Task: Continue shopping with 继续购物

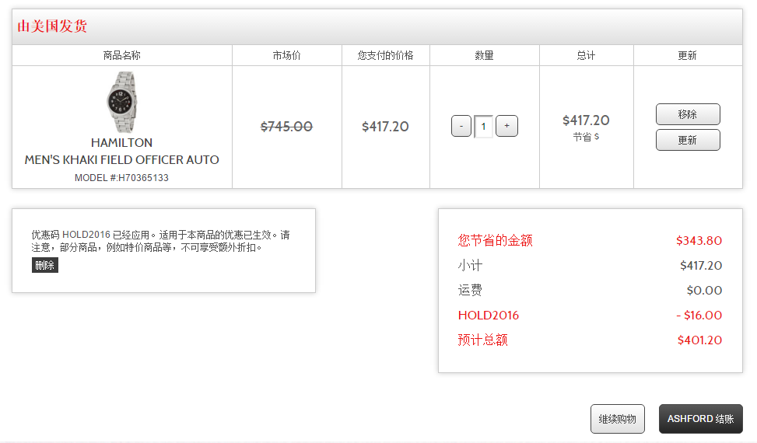Action: pos(618,419)
